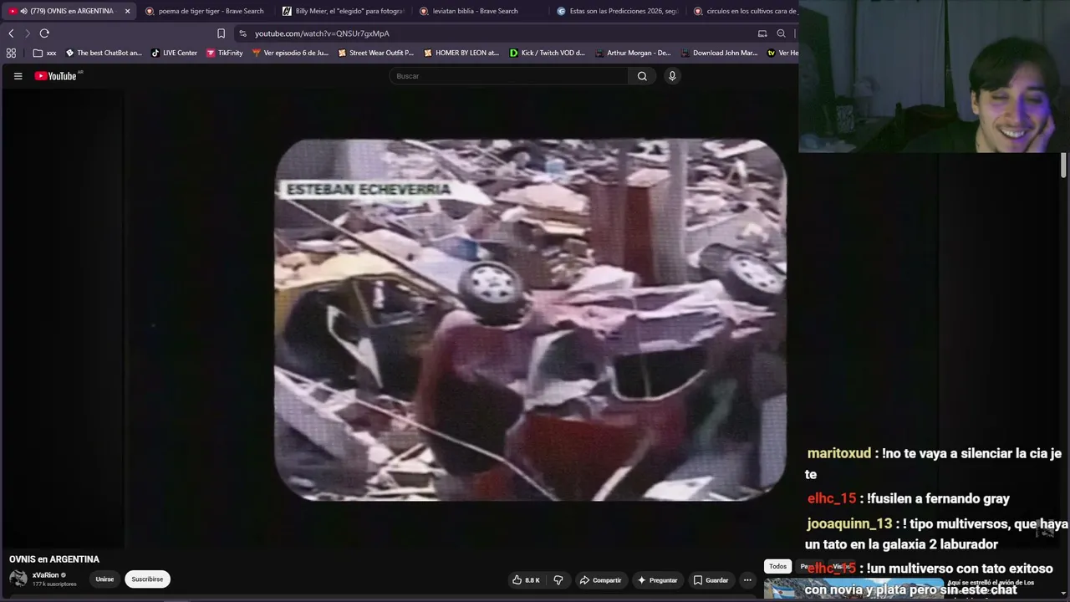Switch to the Predicciones 2026 tab
This screenshot has height=602, width=1070.
[617, 11]
